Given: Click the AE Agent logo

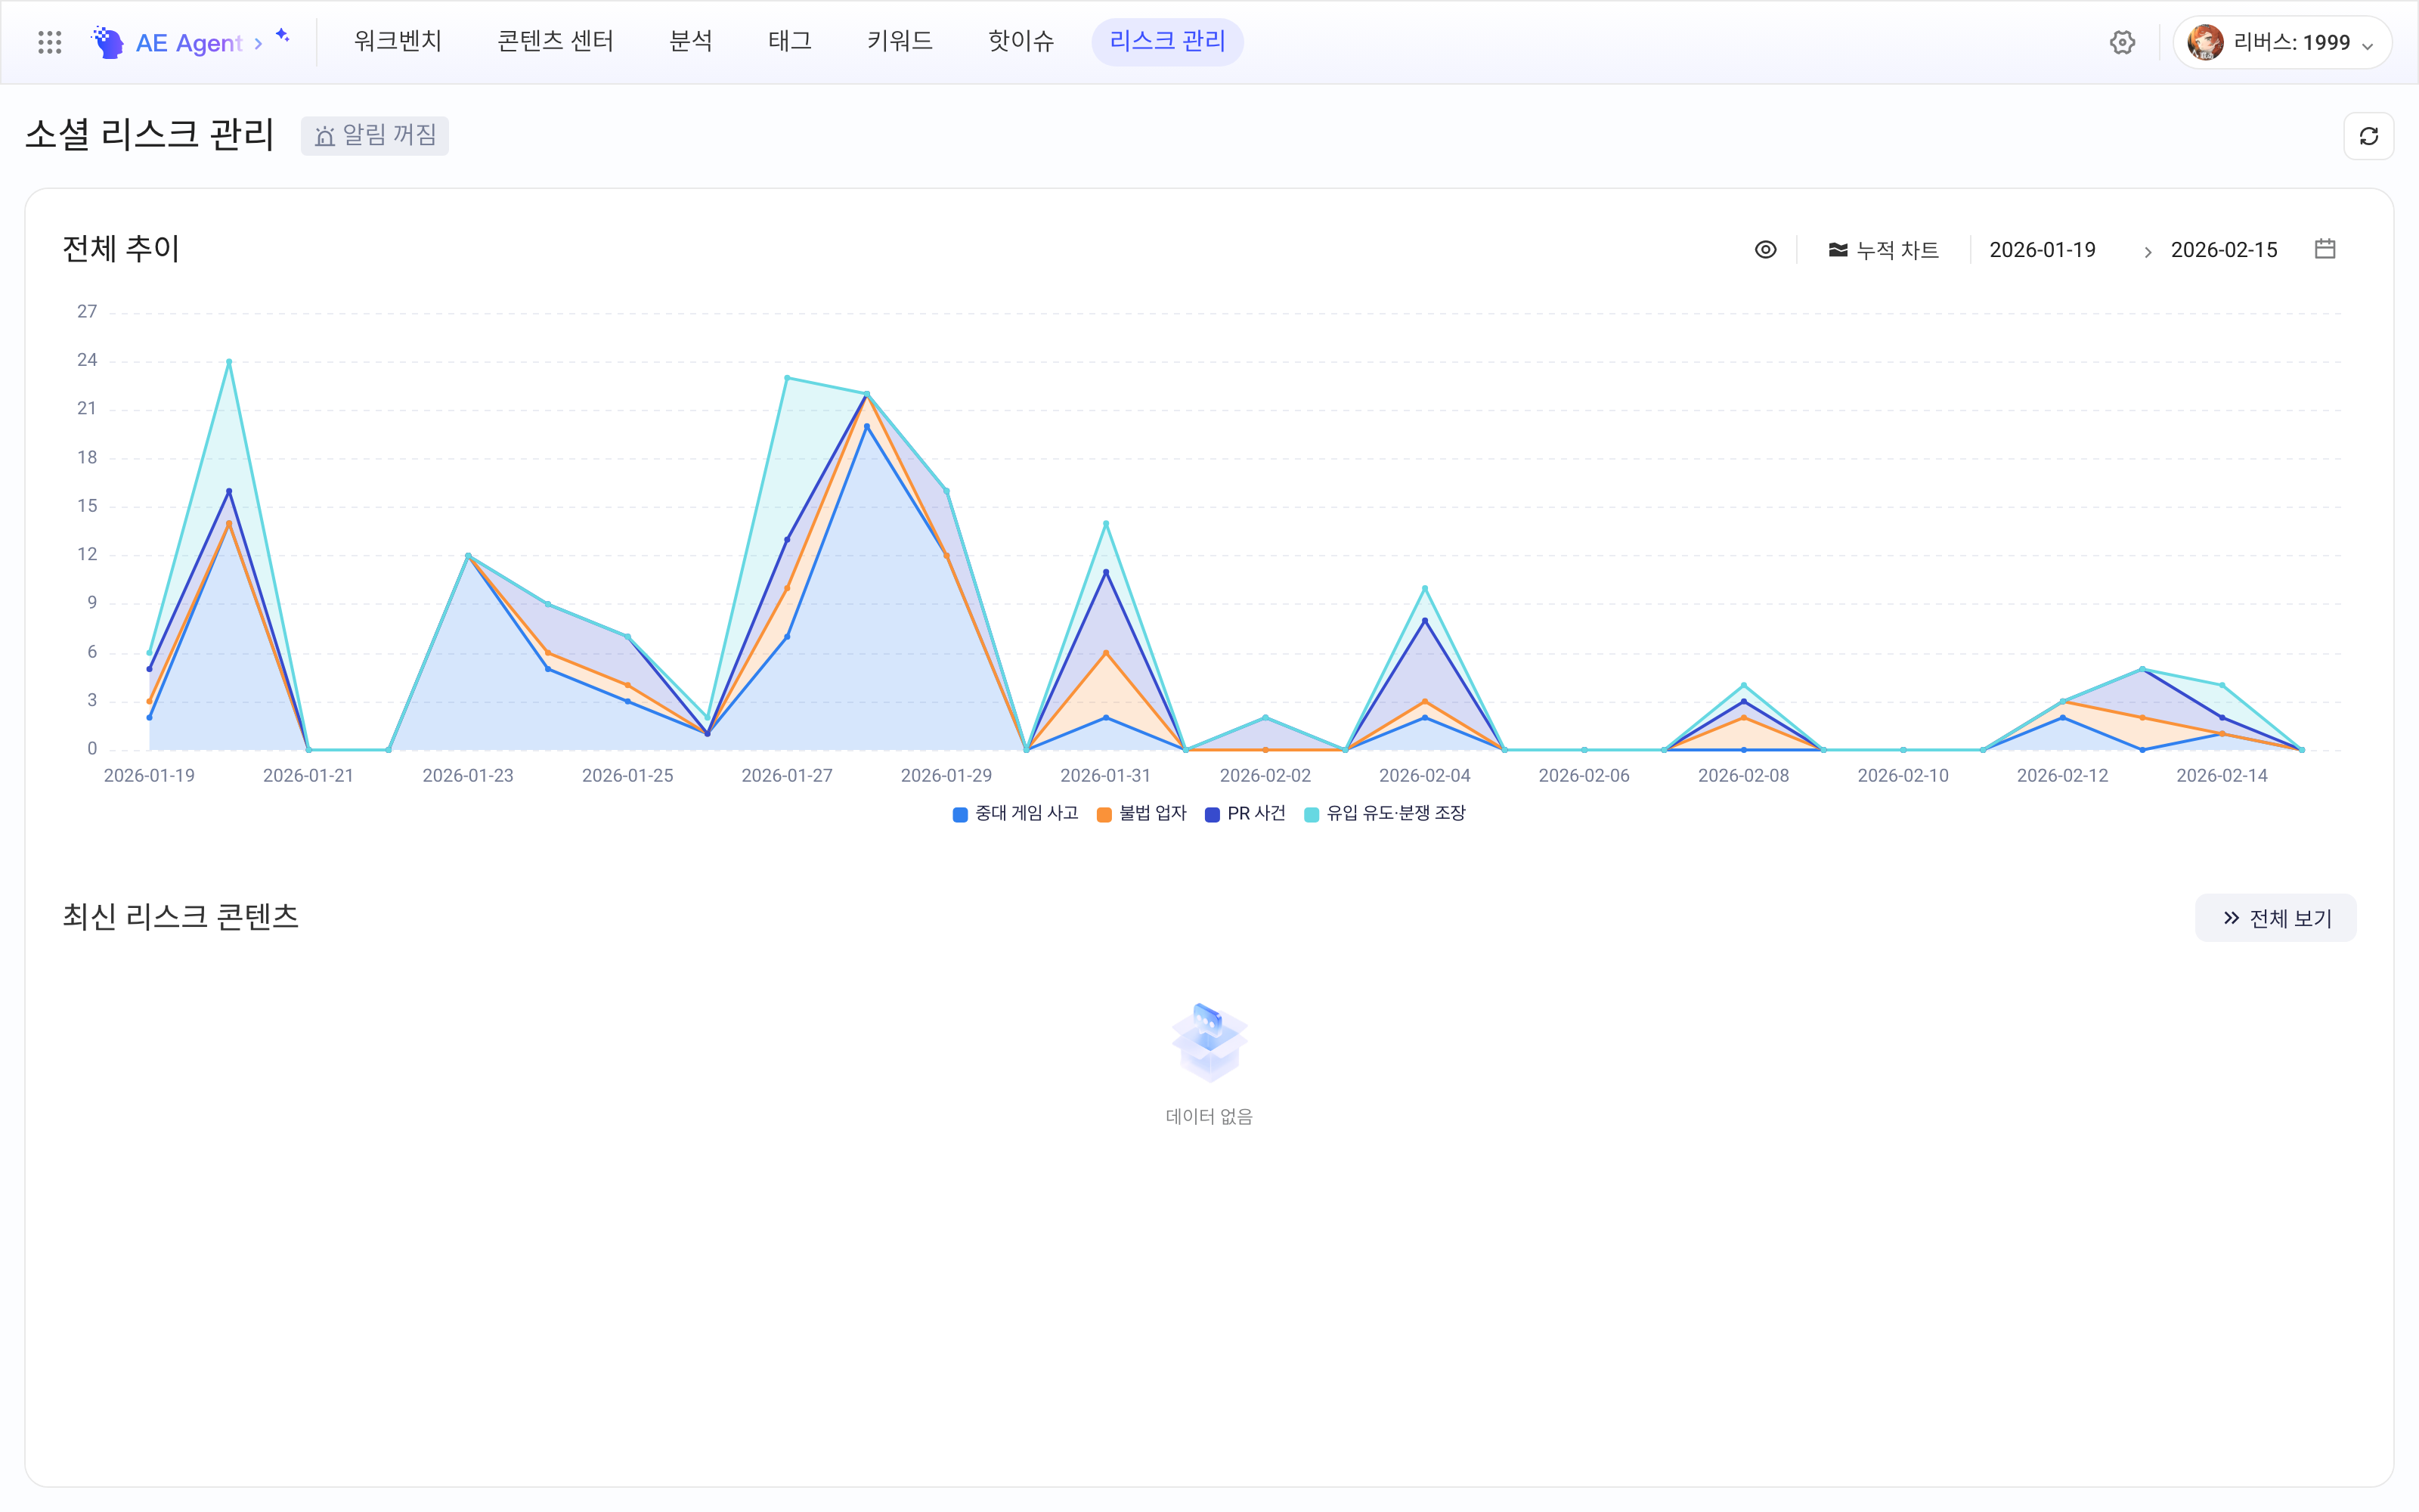Looking at the screenshot, I should point(167,42).
